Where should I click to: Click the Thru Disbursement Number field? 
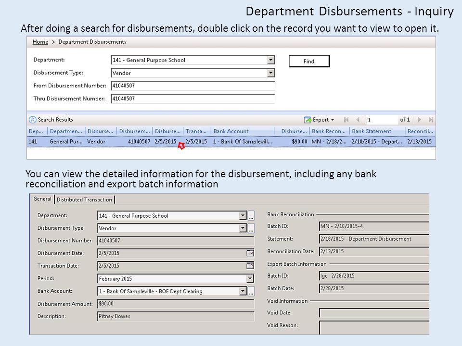pyautogui.click(x=193, y=99)
